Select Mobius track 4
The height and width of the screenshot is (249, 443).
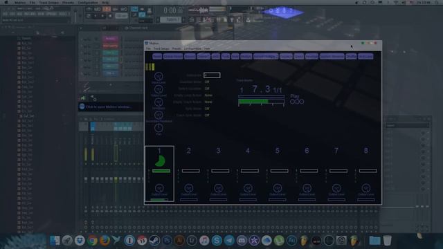coord(248,151)
